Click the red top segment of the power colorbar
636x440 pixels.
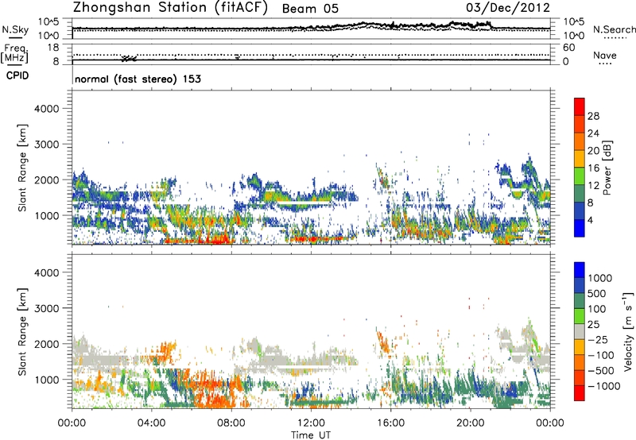(x=580, y=106)
